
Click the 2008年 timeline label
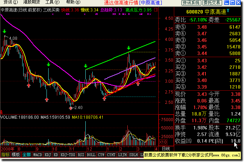8,149
